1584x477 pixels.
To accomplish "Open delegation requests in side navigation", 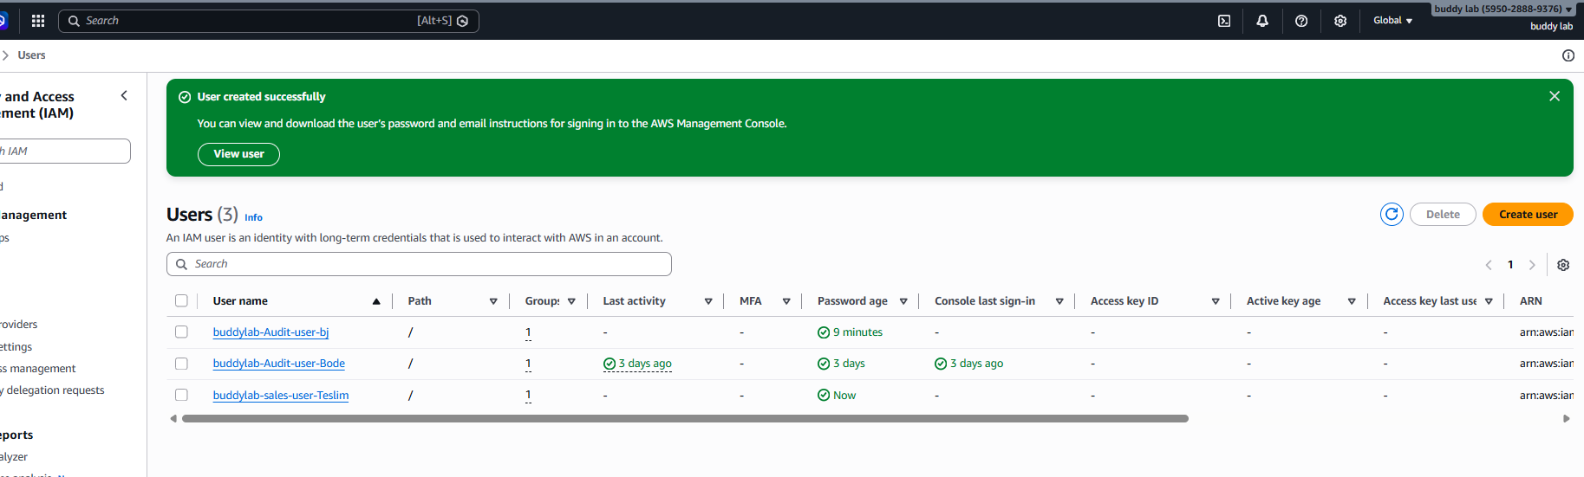I will click(x=54, y=390).
